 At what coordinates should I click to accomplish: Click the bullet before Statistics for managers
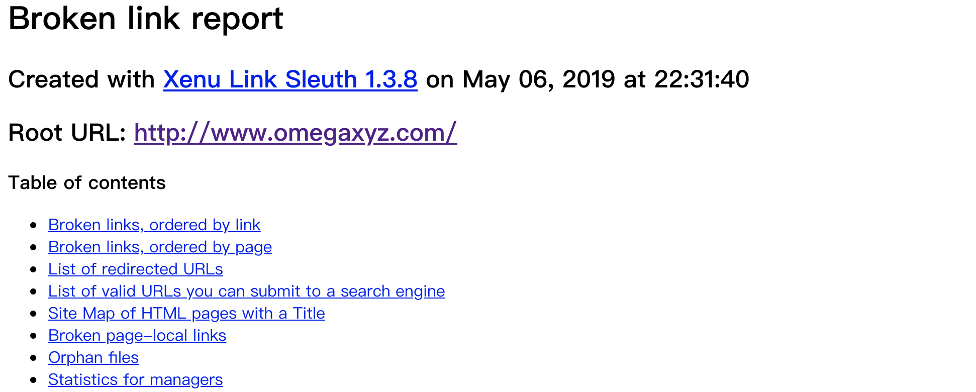point(34,380)
